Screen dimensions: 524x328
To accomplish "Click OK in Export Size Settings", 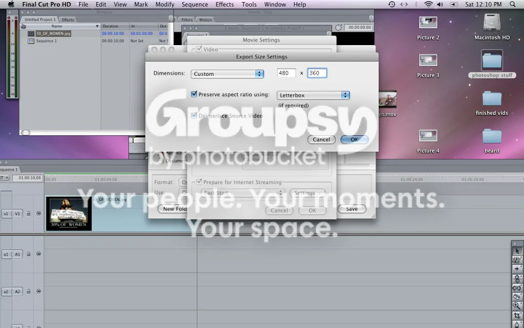I will [x=354, y=139].
